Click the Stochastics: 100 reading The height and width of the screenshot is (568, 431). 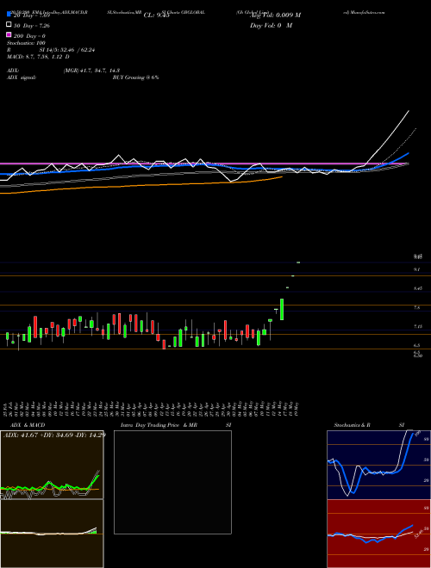pyautogui.click(x=26, y=43)
